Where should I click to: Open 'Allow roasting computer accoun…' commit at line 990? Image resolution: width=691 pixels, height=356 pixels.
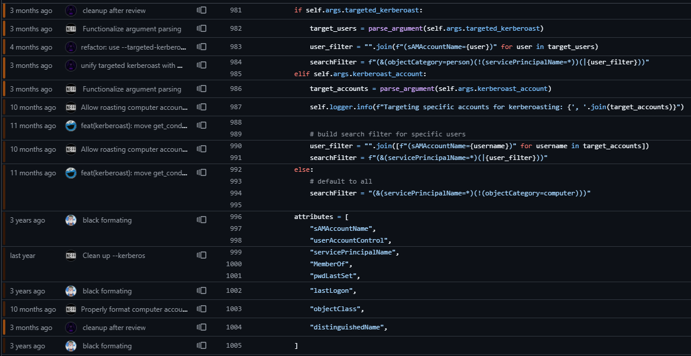(135, 149)
